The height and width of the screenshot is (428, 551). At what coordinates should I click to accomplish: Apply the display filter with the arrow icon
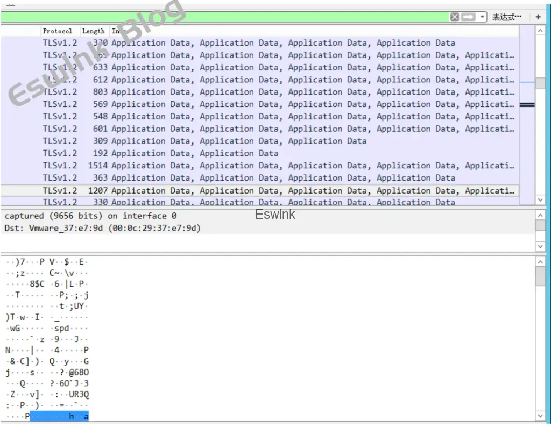tap(469, 17)
